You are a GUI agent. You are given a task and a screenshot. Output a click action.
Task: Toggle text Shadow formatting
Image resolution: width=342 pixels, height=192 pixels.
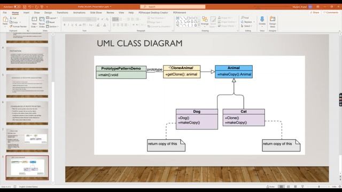tap(76, 25)
